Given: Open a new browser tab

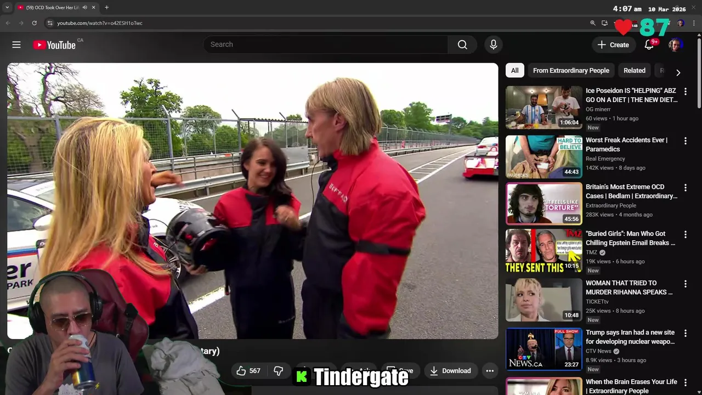Looking at the screenshot, I should 106,8.
